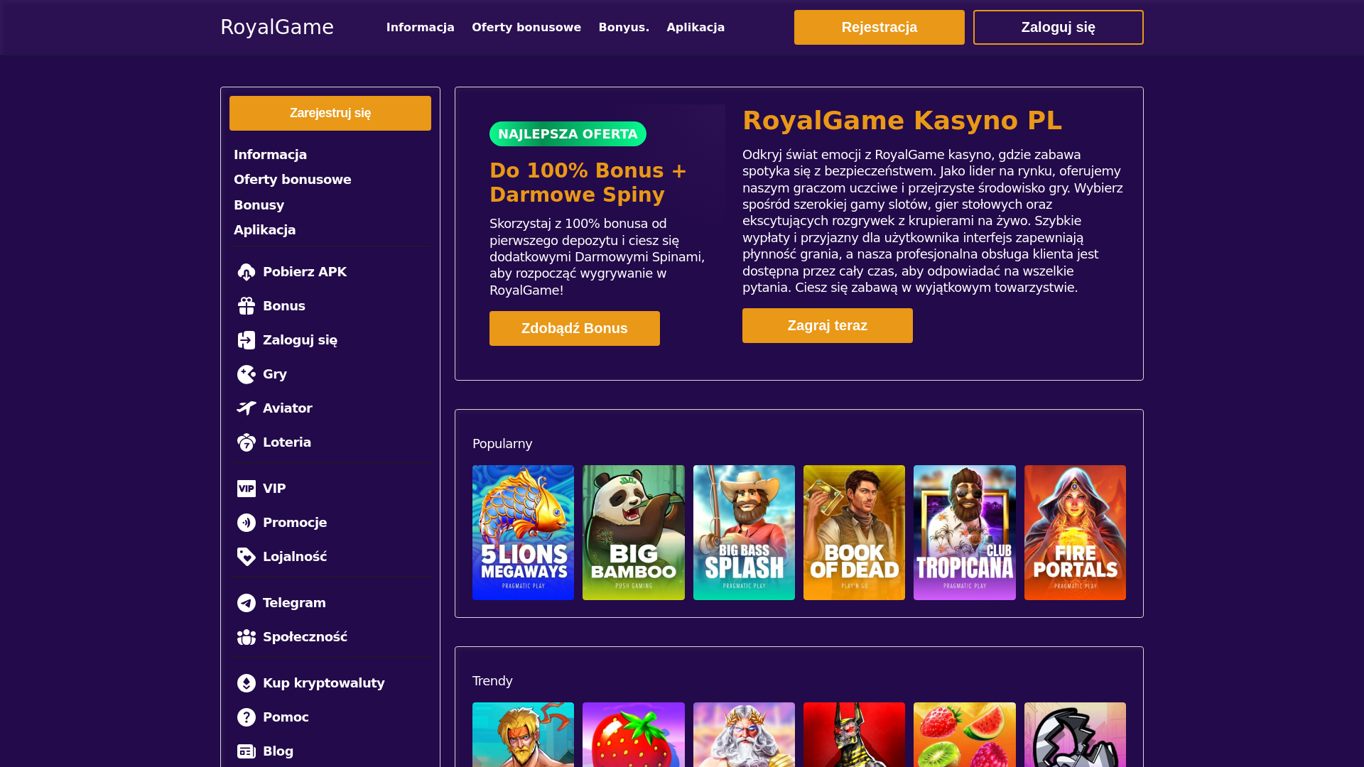Open Bonyus. in top navigation
Image resolution: width=1364 pixels, height=767 pixels.
(624, 27)
